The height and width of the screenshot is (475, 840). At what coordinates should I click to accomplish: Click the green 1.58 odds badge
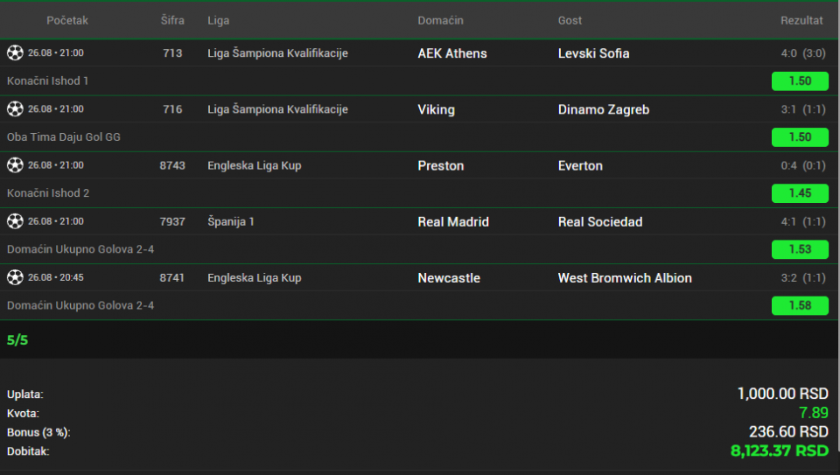tap(800, 305)
